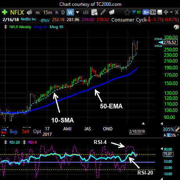Click the left triangle beside 90.00 RSI scale

pyautogui.click(x=162, y=149)
